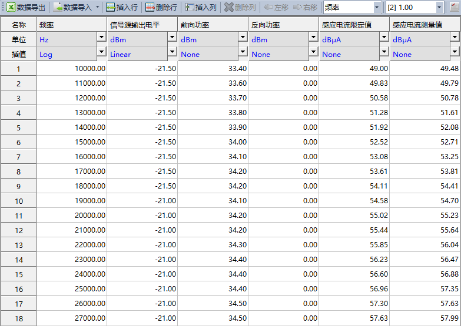
Task: Click the 数据导入 import icon
Action: click(x=58, y=8)
